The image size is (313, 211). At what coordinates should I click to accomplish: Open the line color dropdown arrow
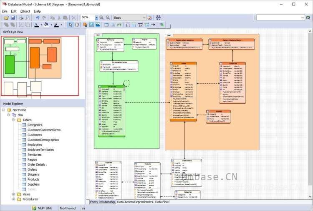coord(61,25)
